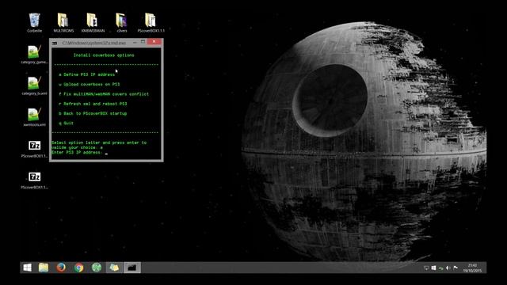Close the cmd.exe window
Image resolution: width=507 pixels, height=285 pixels.
pos(154,42)
